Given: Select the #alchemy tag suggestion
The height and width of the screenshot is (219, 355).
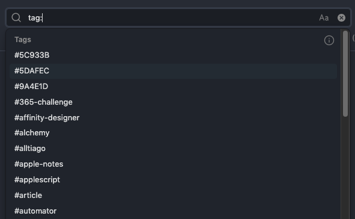Looking at the screenshot, I should pos(173,133).
